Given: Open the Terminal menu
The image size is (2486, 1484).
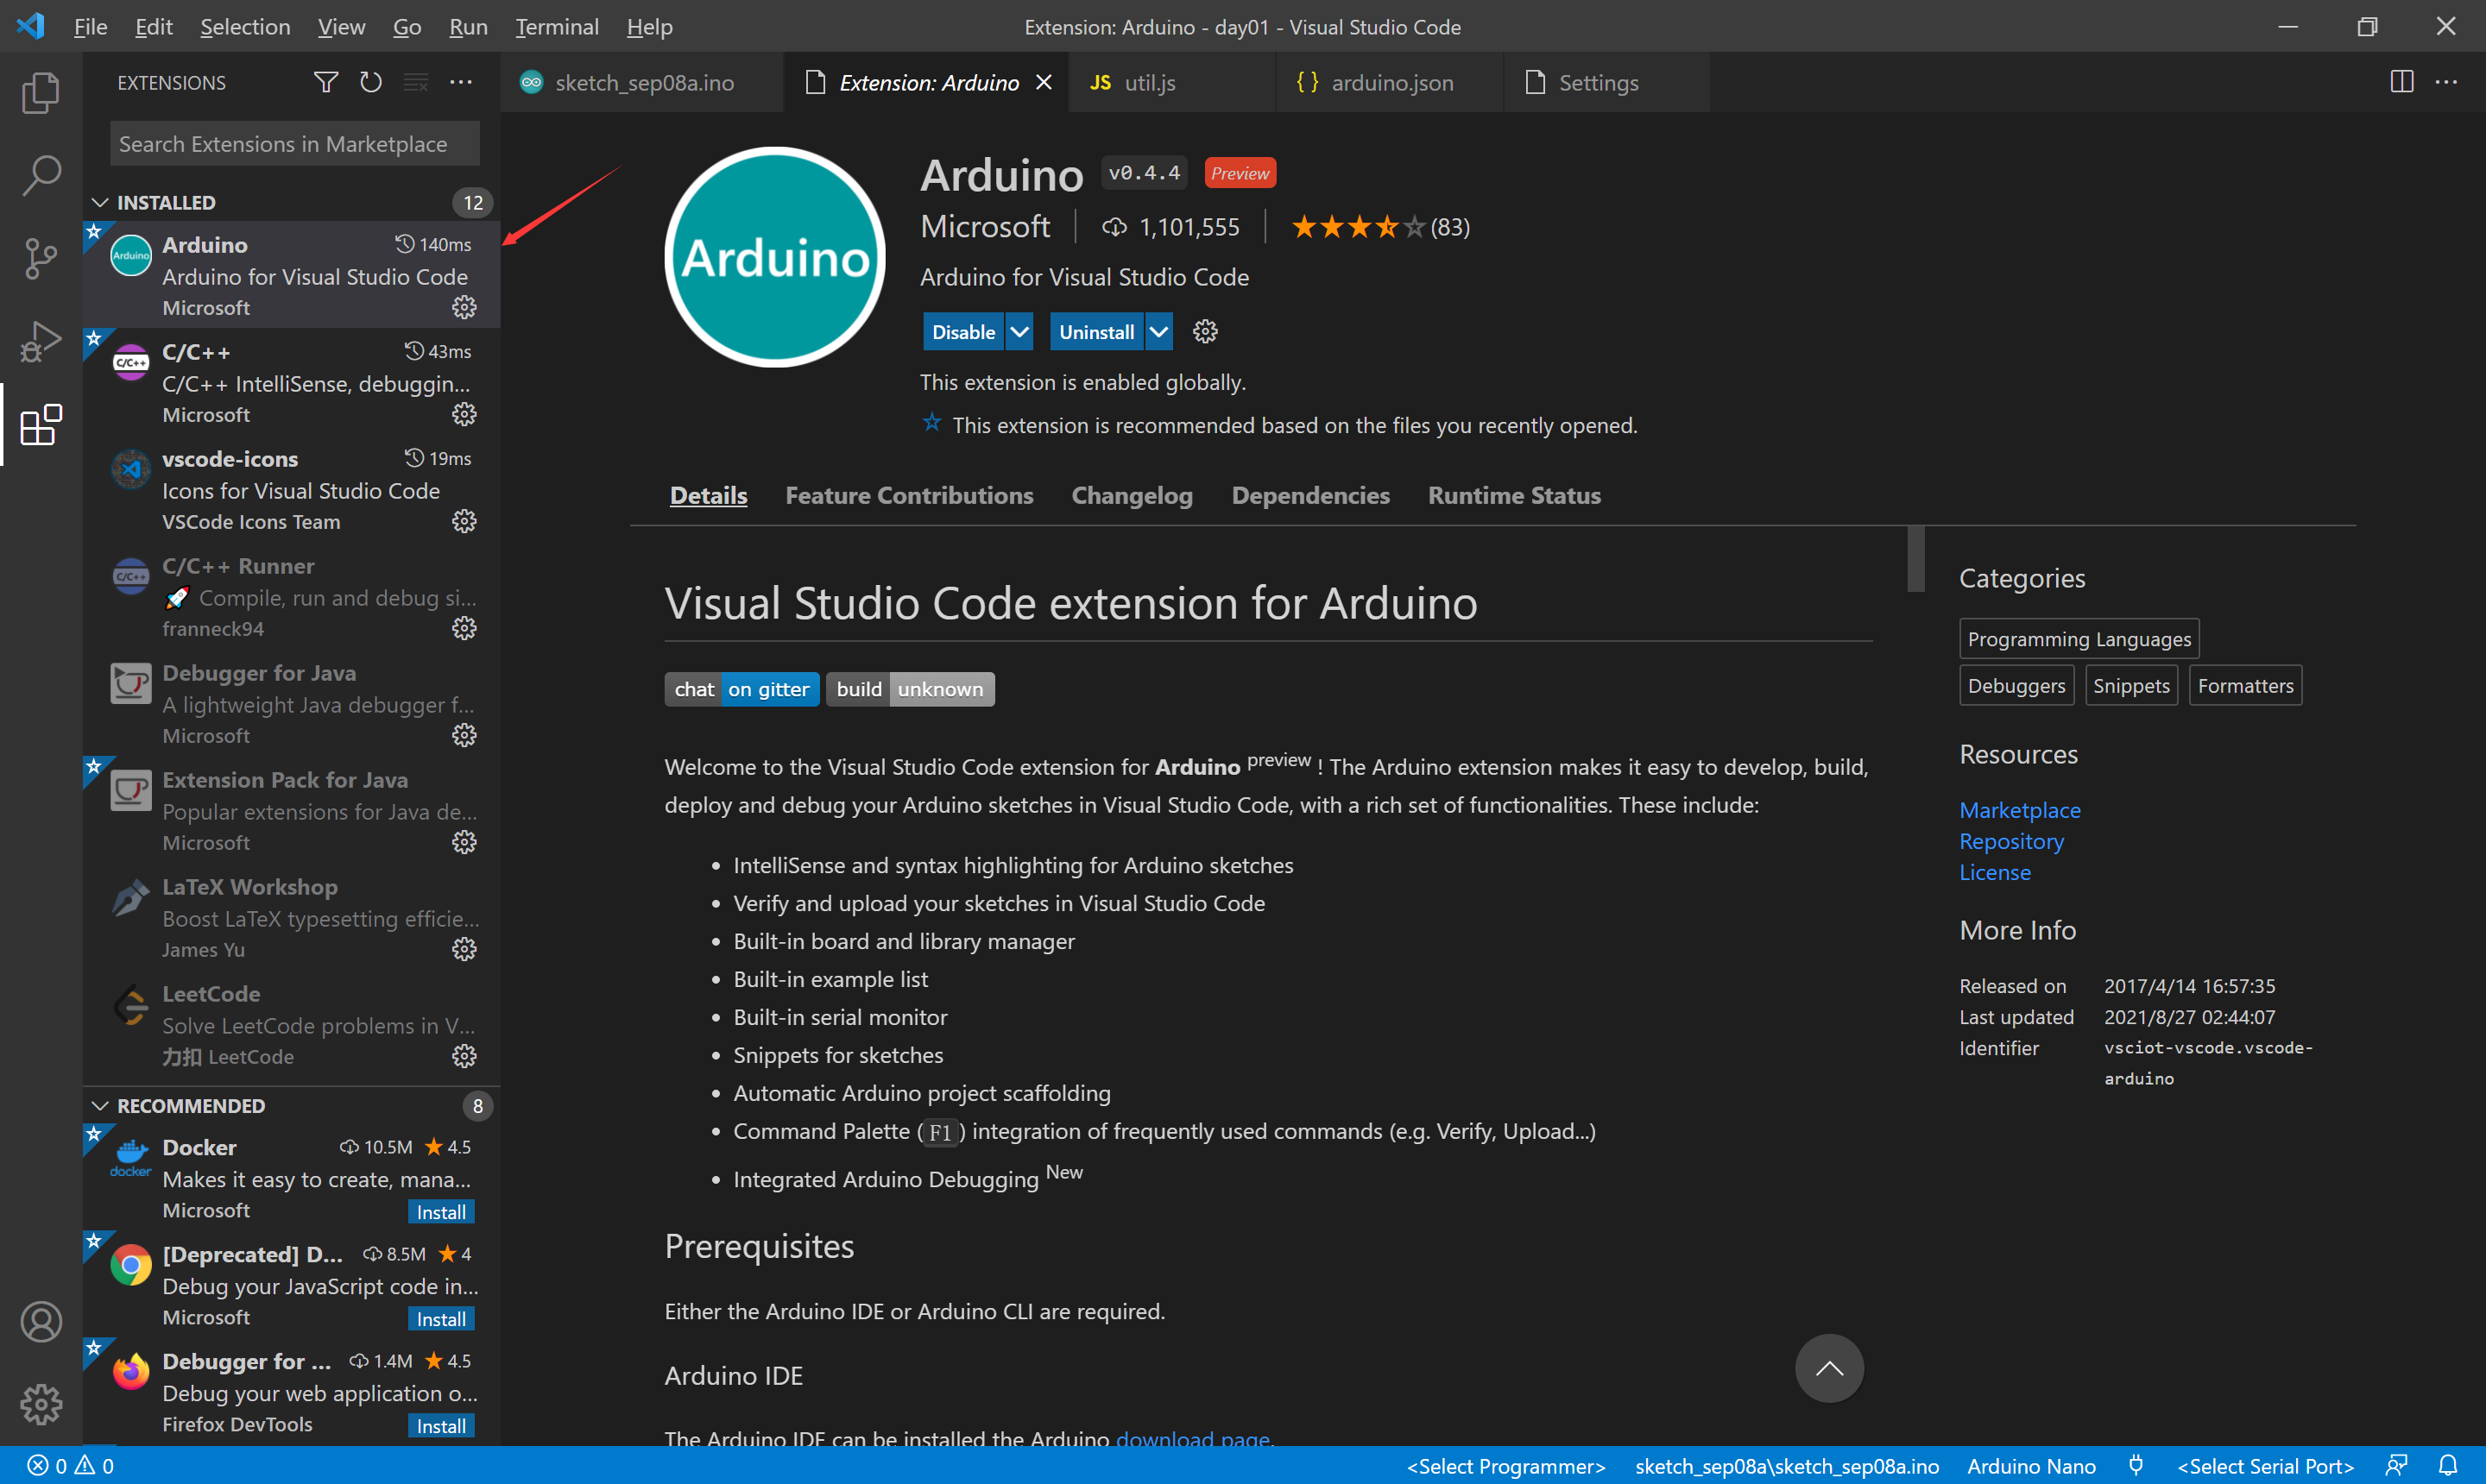Looking at the screenshot, I should point(558,27).
